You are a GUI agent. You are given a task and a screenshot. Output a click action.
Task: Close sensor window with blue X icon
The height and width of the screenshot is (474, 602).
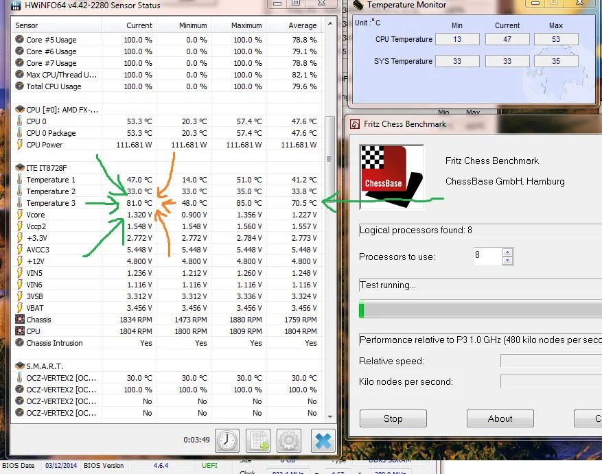pyautogui.click(x=323, y=440)
